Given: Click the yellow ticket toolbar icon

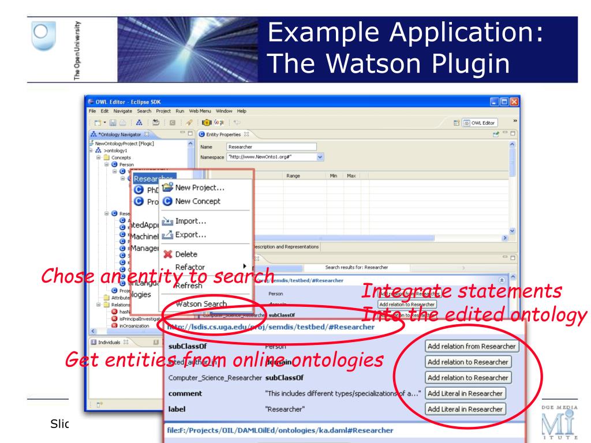Looking at the screenshot, I should (x=207, y=122).
